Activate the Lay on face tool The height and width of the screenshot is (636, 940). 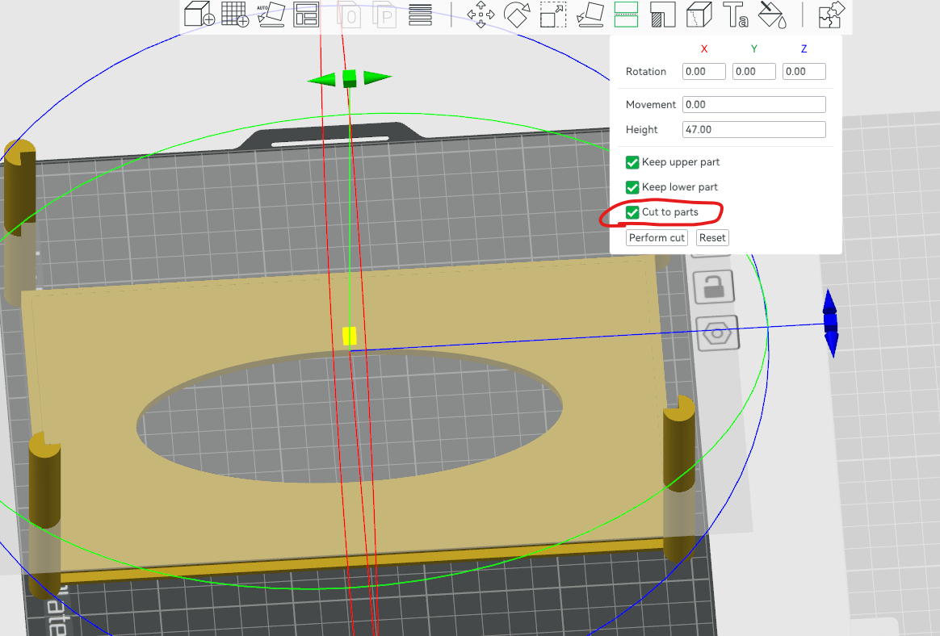pos(589,14)
